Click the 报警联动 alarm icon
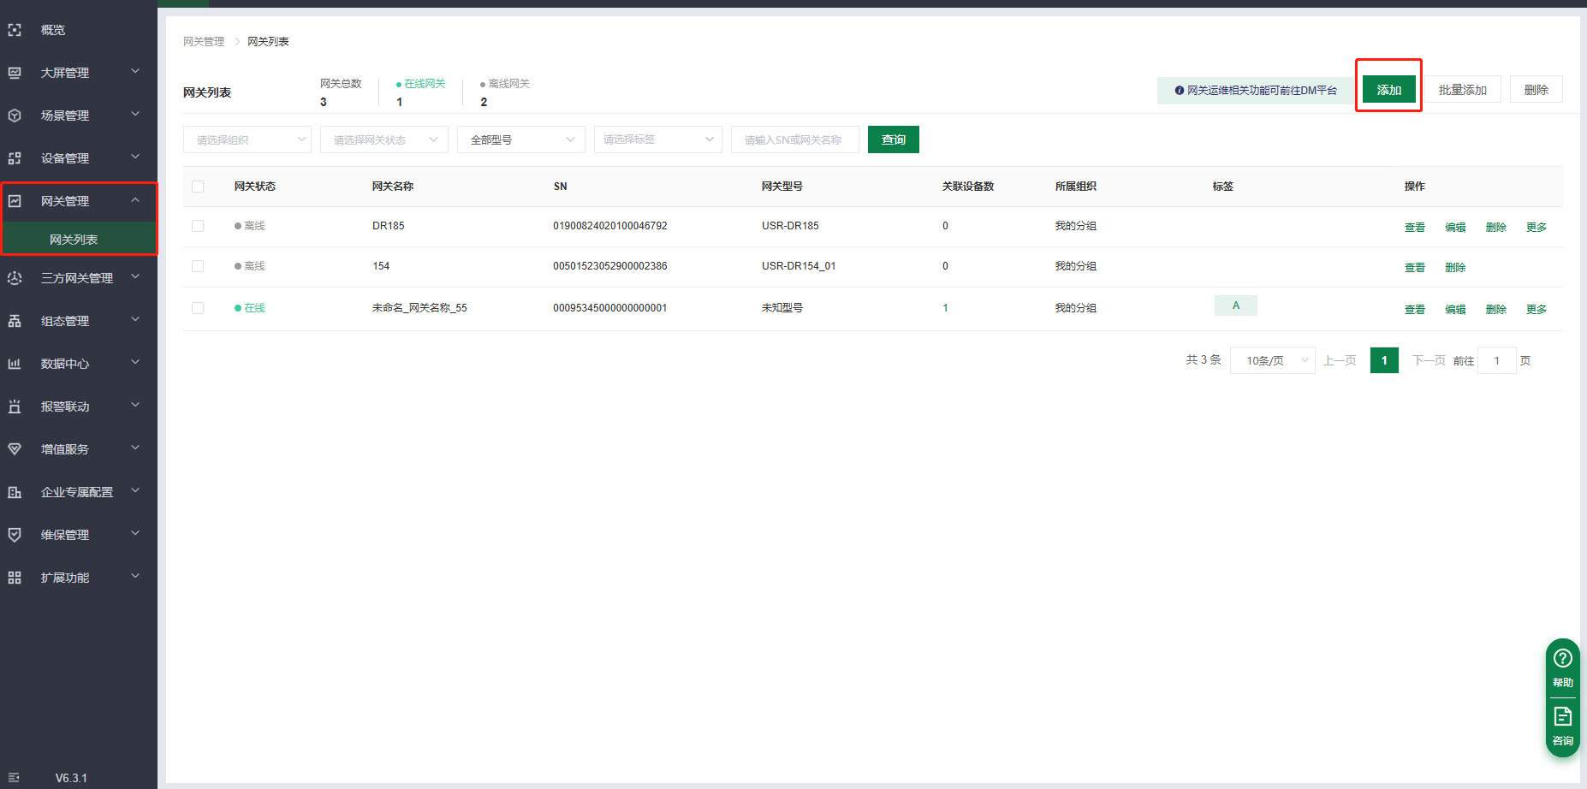Viewport: 1587px width, 789px height. pos(15,406)
